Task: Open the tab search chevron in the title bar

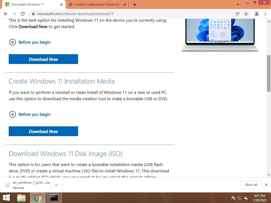Action: click(x=238, y=4)
